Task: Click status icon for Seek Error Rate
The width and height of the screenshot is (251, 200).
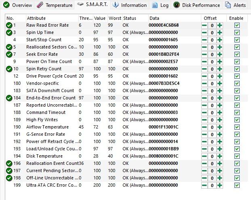Action: tap(9, 54)
